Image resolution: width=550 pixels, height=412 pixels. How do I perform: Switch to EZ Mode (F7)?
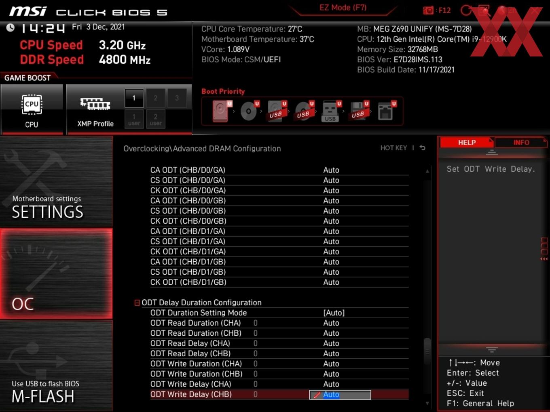pos(343,7)
